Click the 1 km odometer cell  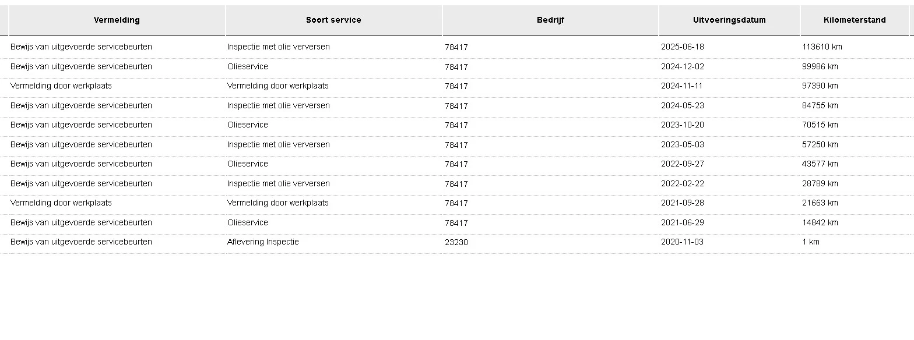point(811,242)
